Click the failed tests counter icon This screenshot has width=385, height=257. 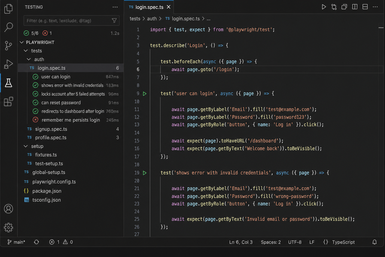(45, 33)
